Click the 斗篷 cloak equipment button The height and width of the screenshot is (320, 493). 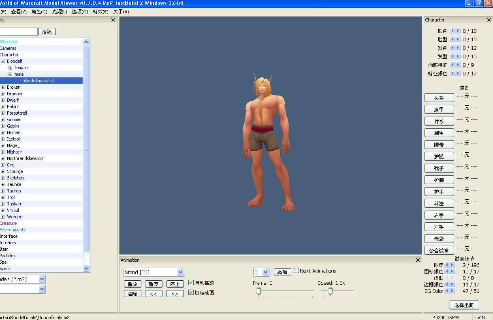439,203
